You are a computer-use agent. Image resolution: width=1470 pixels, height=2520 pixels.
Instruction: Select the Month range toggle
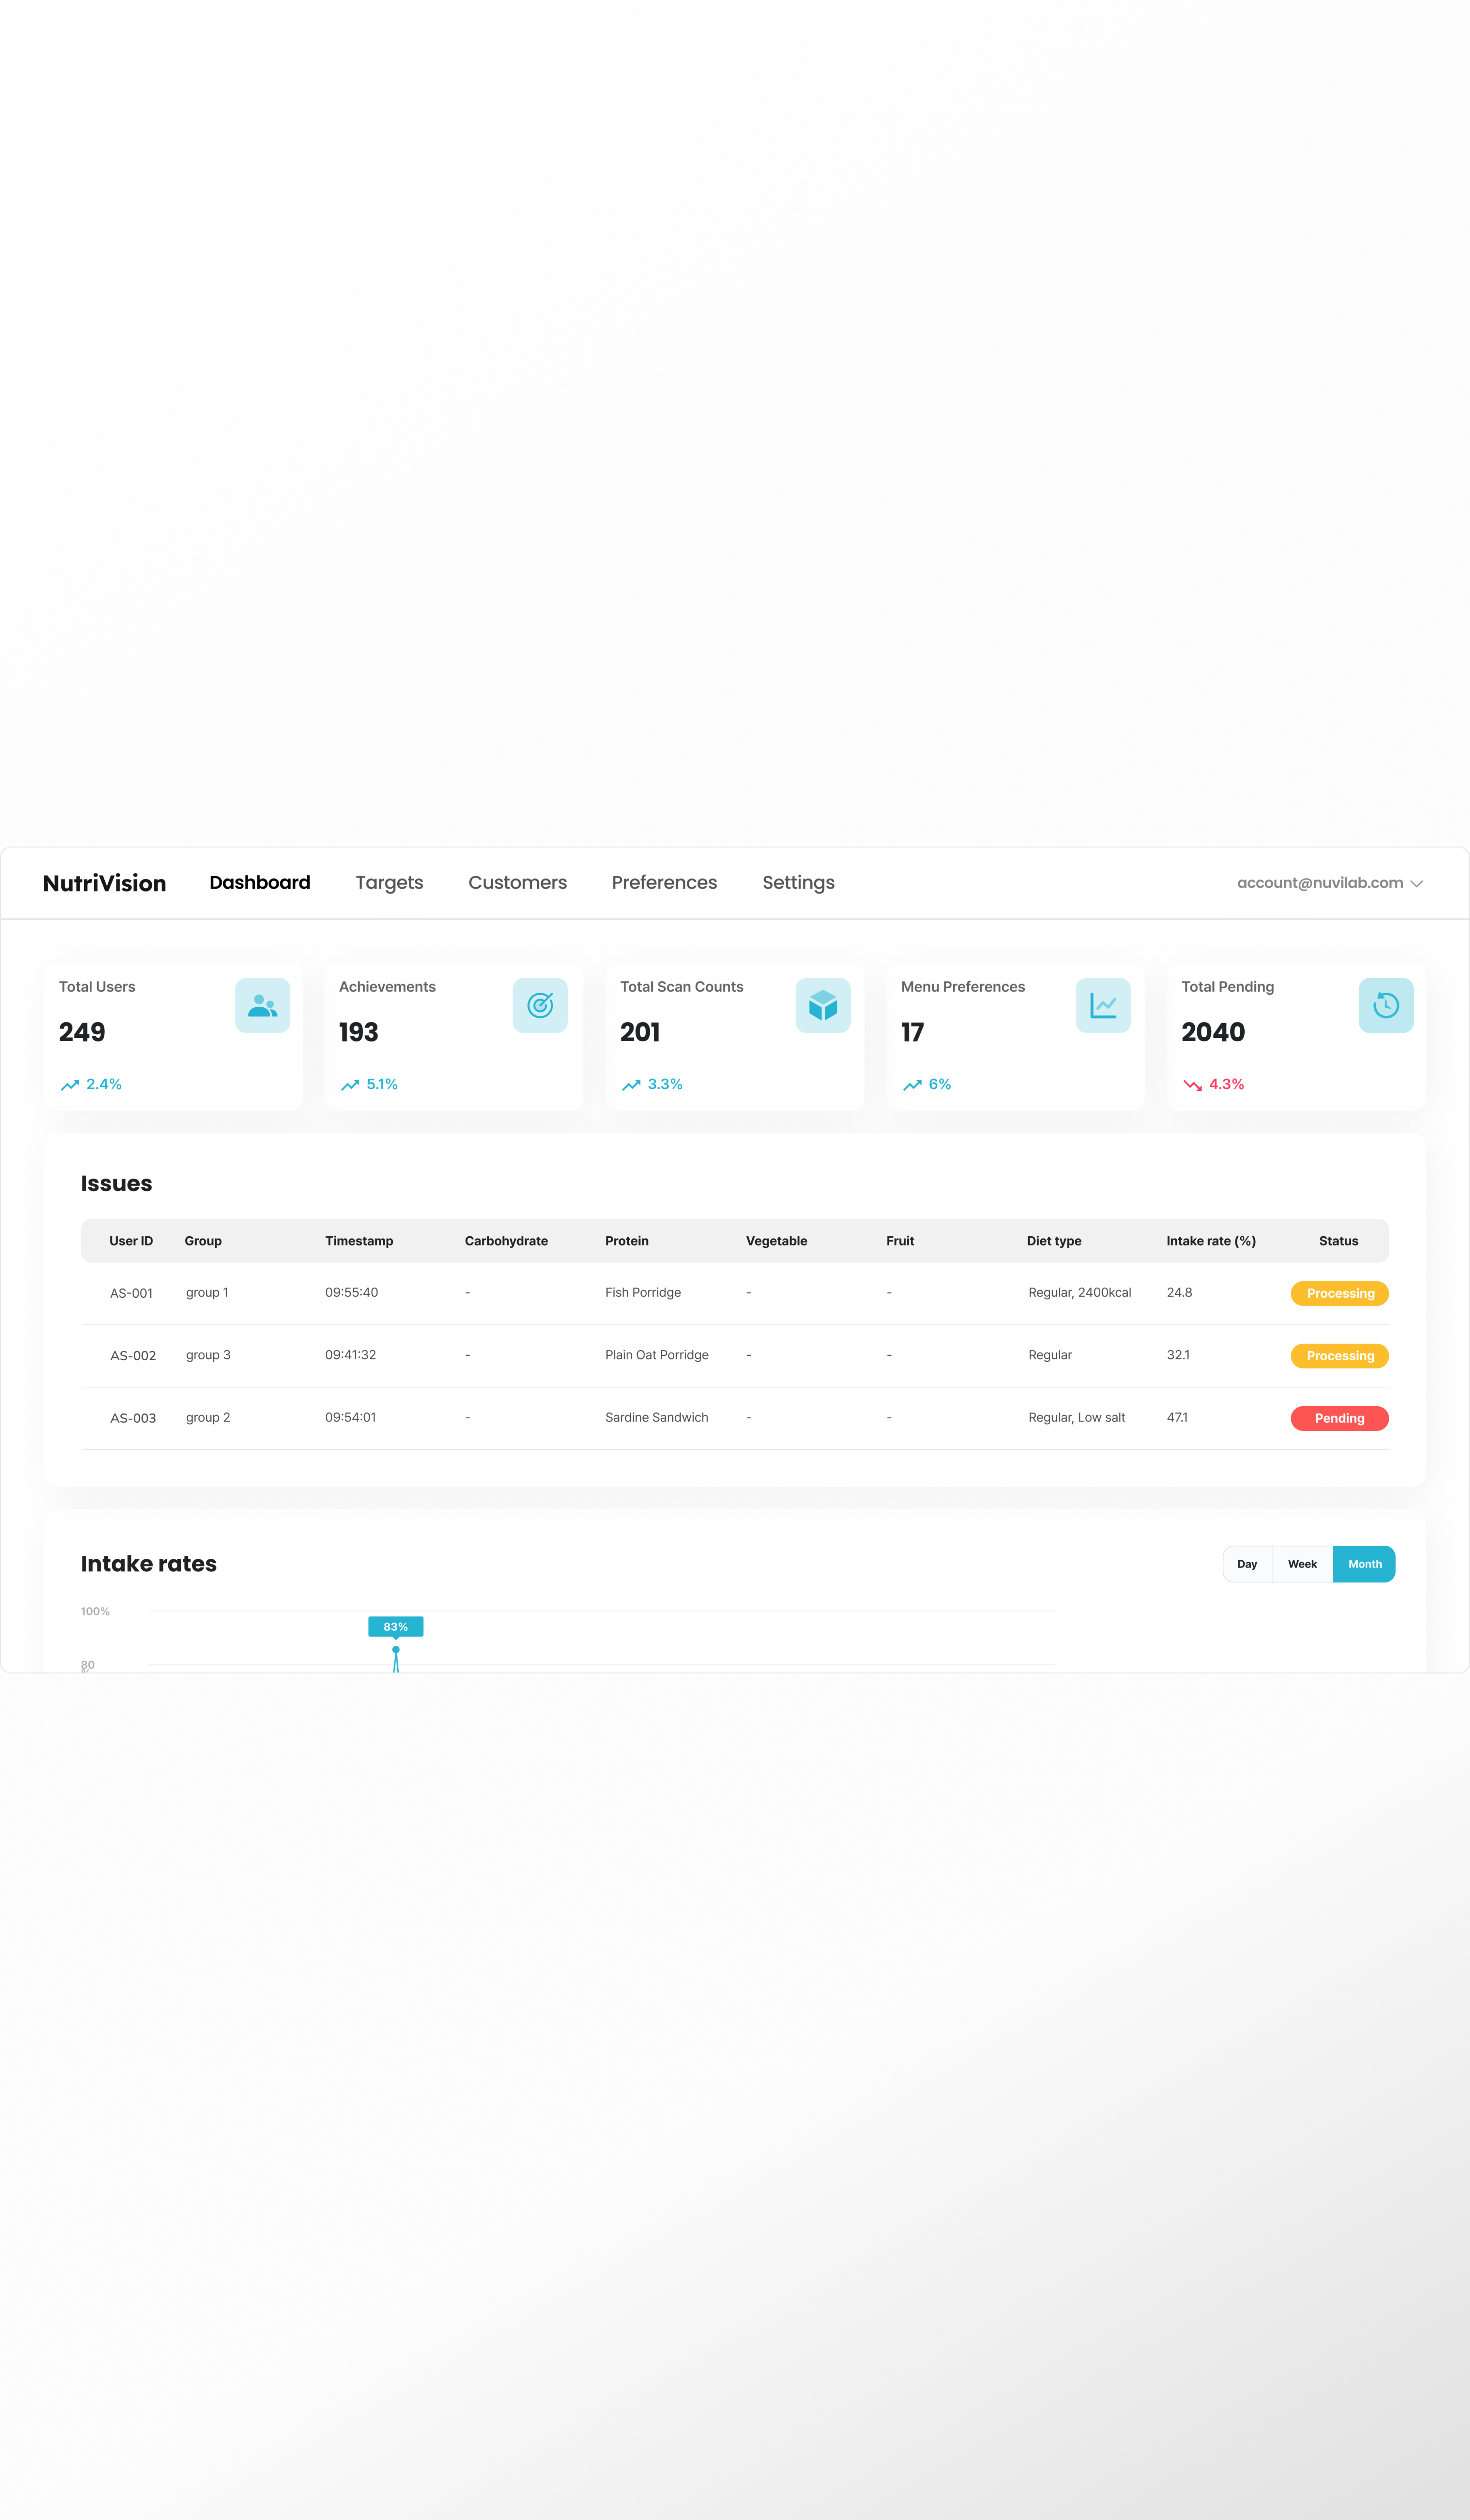[x=1364, y=1564]
